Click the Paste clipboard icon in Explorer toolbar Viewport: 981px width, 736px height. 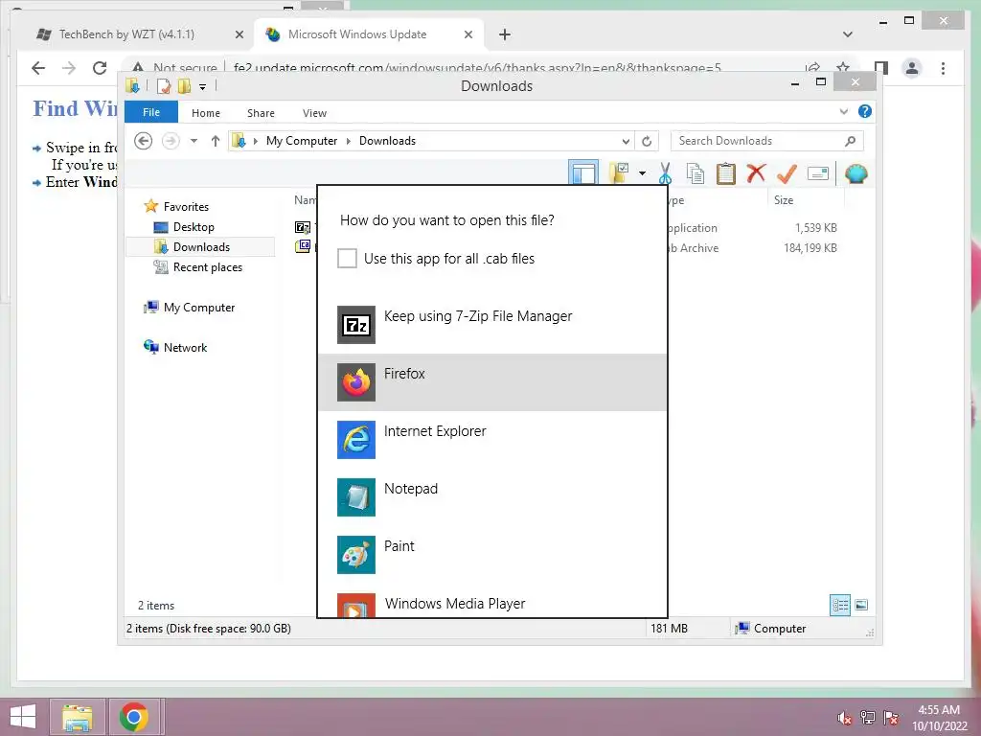(726, 173)
